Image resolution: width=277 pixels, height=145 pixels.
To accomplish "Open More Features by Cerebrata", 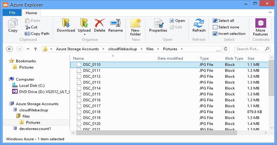I will coord(260,27).
